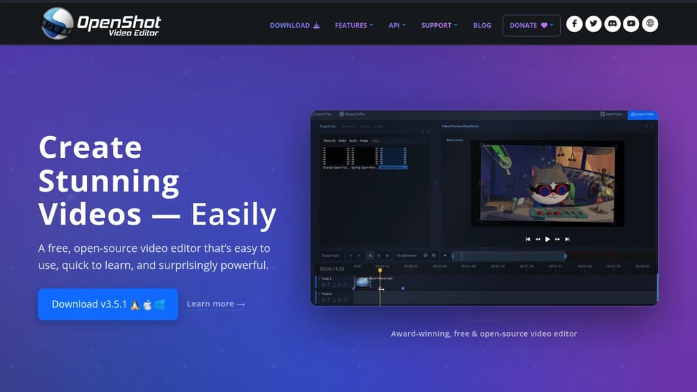Click the Fast Forward button in preview
This screenshot has height=392, width=697.
(557, 239)
